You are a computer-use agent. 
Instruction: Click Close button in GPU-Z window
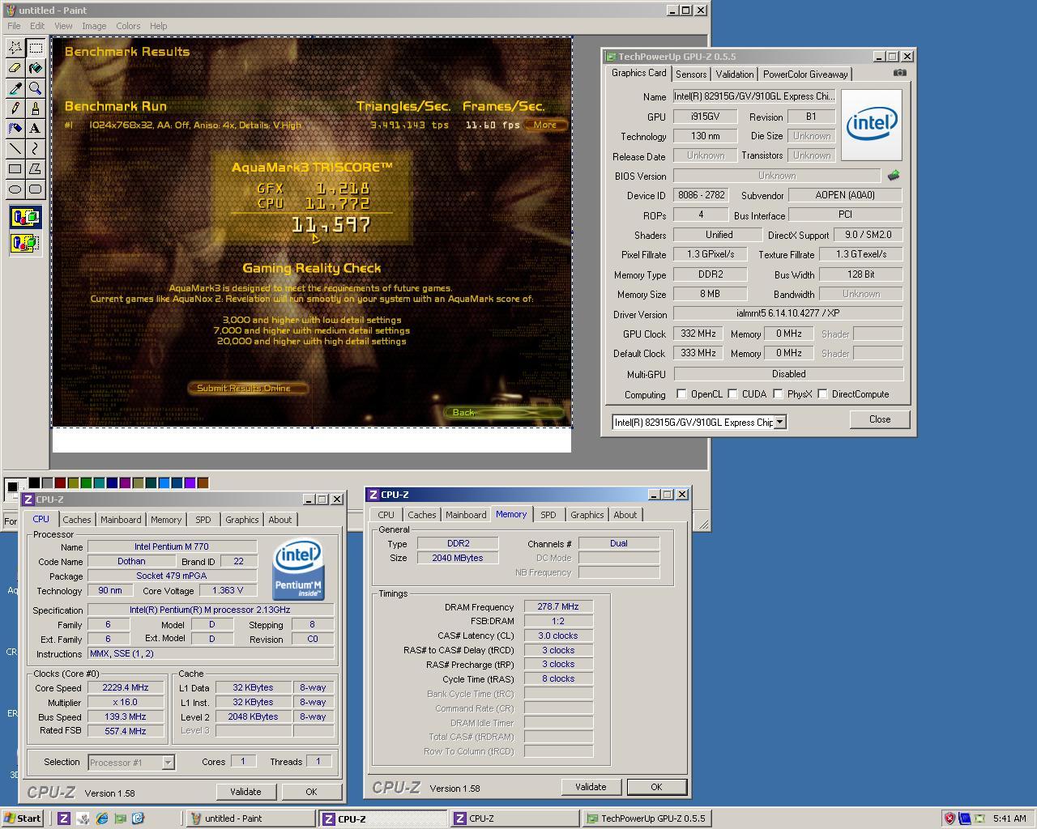[x=880, y=419]
